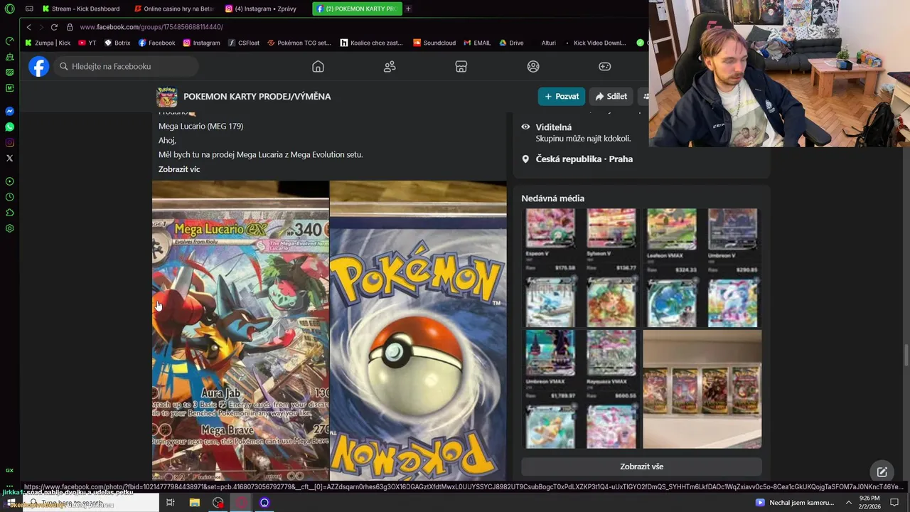Show hidden system tray icons

click(848, 502)
